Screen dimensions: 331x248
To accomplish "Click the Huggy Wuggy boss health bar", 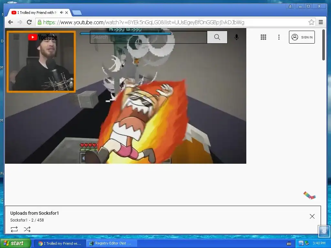I will coord(126,34).
